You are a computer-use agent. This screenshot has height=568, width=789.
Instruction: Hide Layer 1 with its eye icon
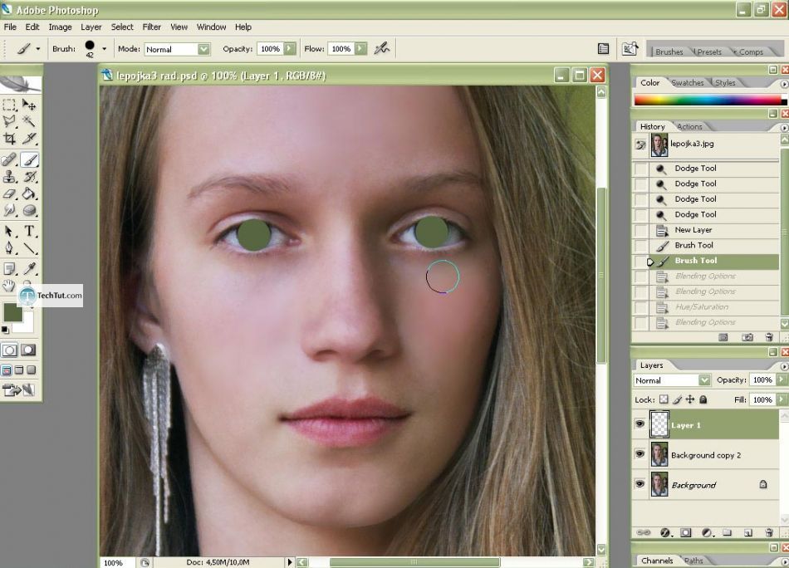coord(640,424)
